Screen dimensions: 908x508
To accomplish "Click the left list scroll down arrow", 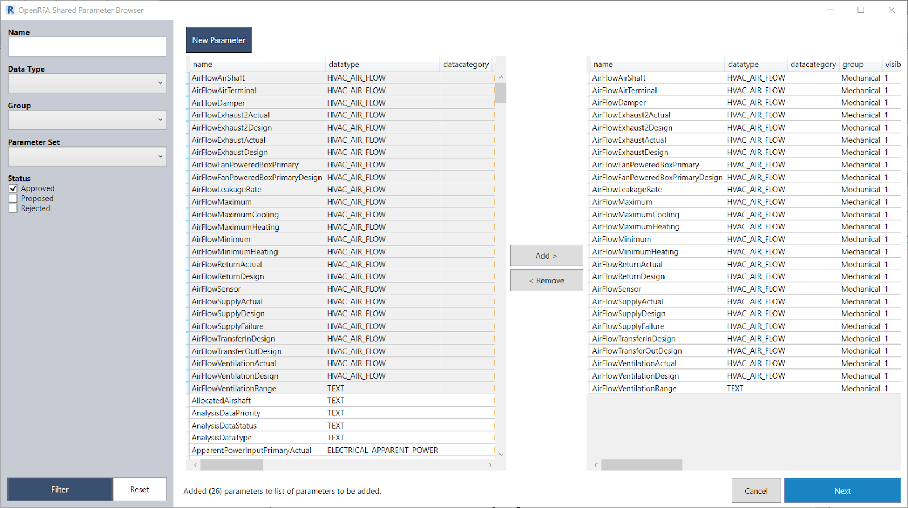I will click(501, 454).
